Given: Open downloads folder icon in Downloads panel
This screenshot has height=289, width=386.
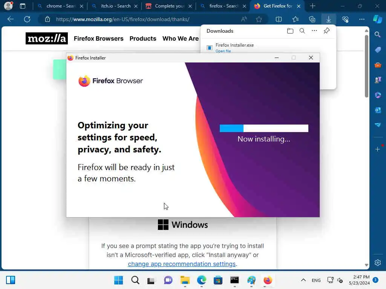Looking at the screenshot, I should tap(290, 31).
